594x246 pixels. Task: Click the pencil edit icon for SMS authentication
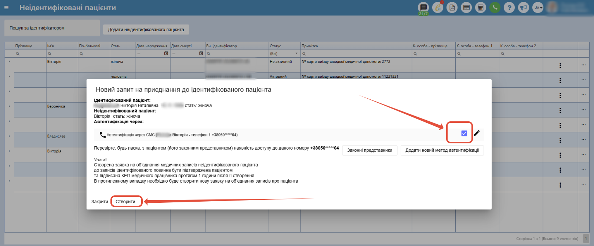pyautogui.click(x=477, y=133)
